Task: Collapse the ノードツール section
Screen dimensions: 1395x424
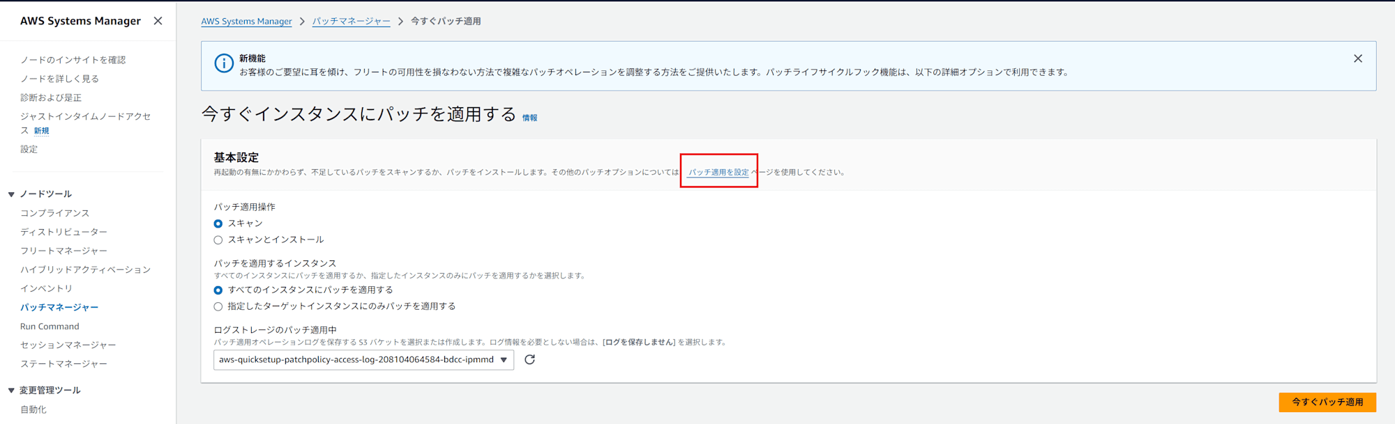Action: tap(11, 194)
